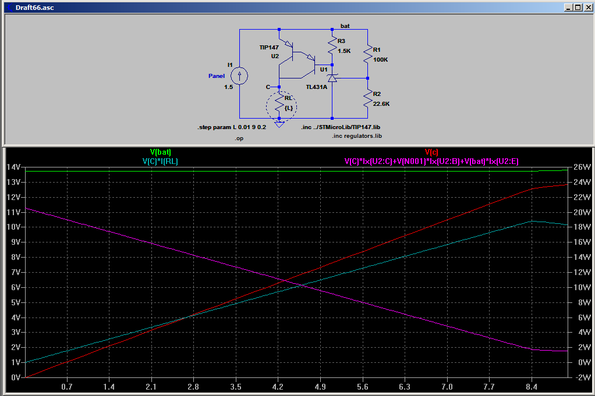Select the I1 current source symbol
The width and height of the screenshot is (595, 396).
pos(239,76)
